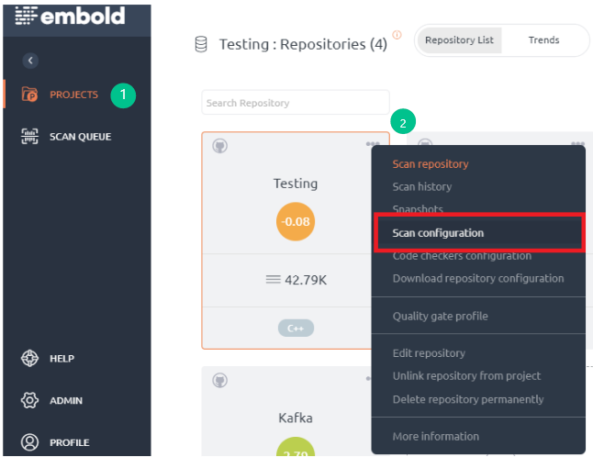Open the three-dot menu on Testing card

tap(373, 144)
